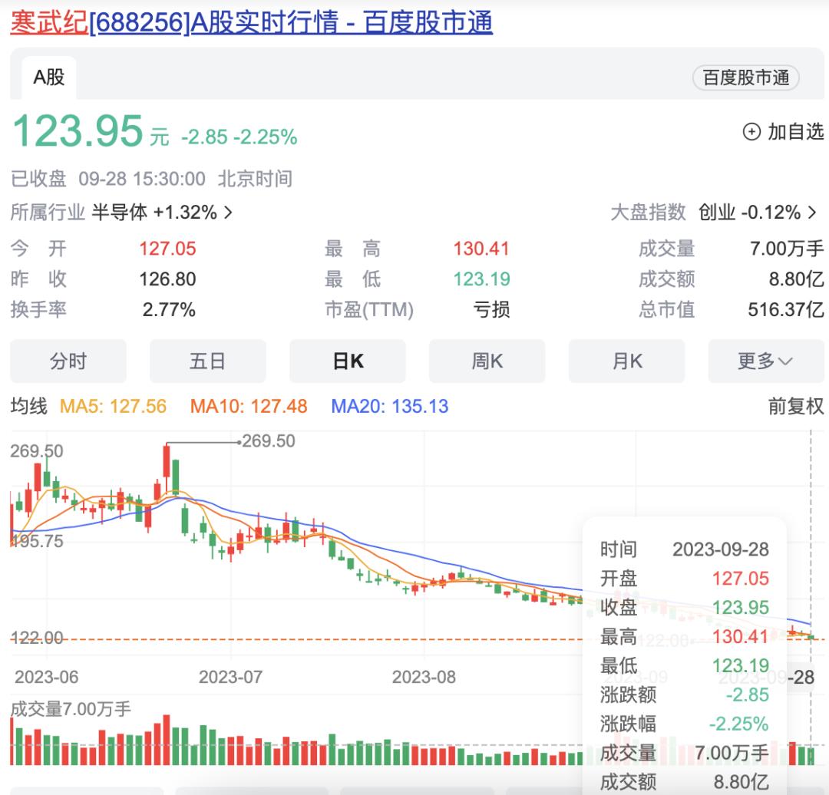Switch to the 周K chart tab
Screen dimensions: 829x795
click(487, 361)
